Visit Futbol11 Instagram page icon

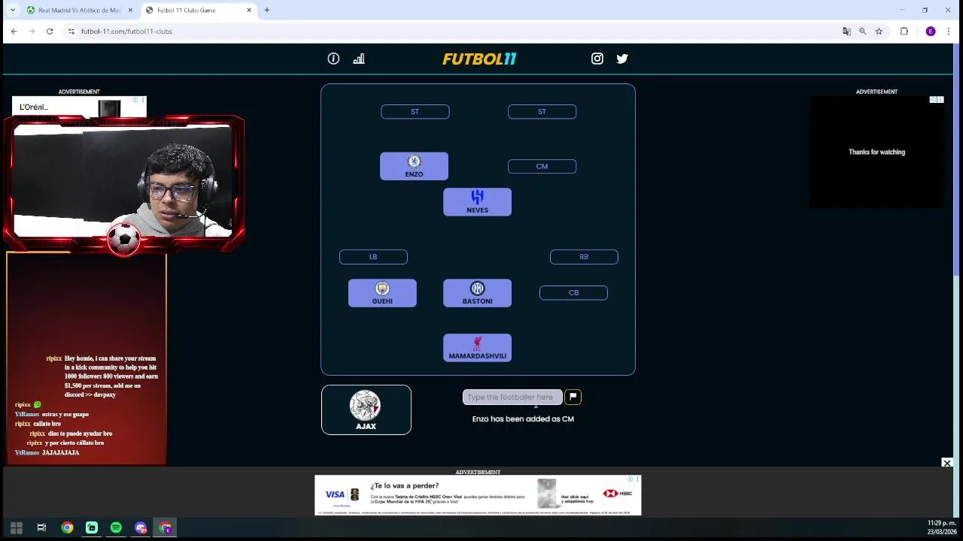(x=597, y=59)
